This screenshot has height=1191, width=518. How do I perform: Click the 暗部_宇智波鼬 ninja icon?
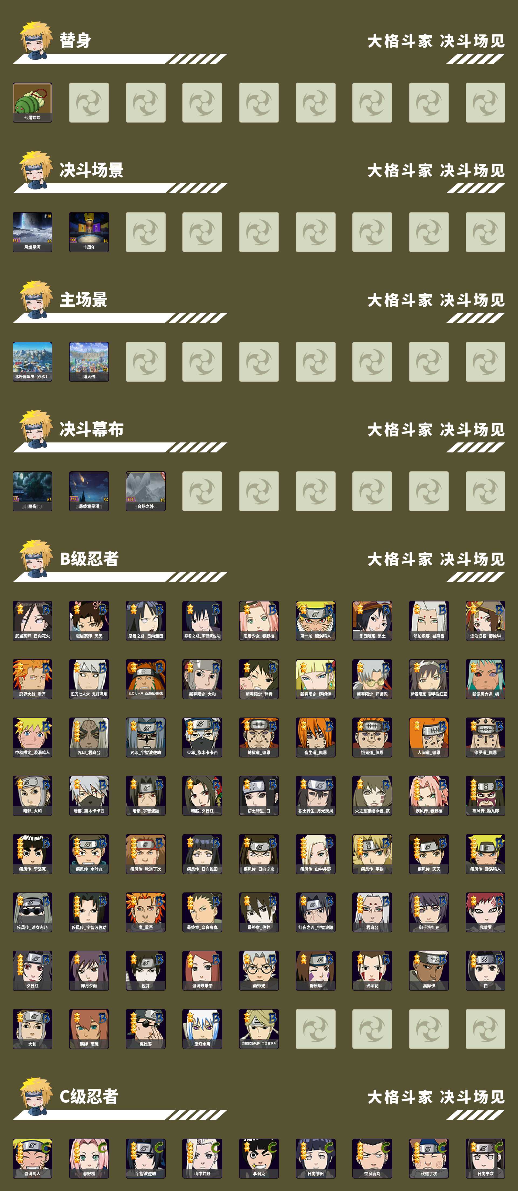pyautogui.click(x=146, y=795)
